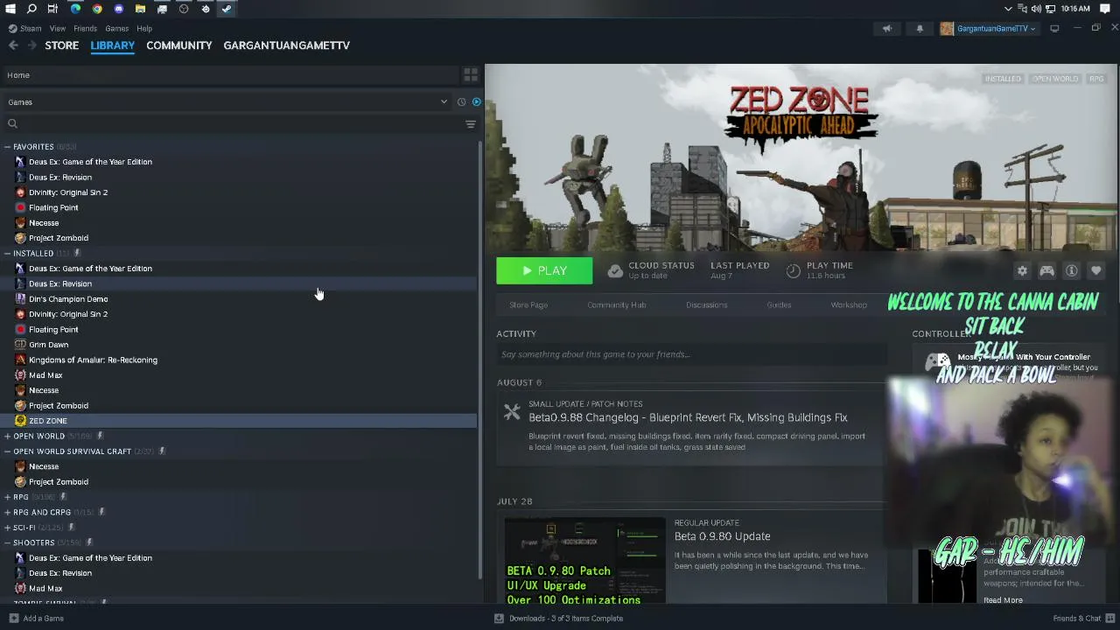The image size is (1120, 630).
Task: Open Discord from the taskbar
Action: click(x=119, y=9)
